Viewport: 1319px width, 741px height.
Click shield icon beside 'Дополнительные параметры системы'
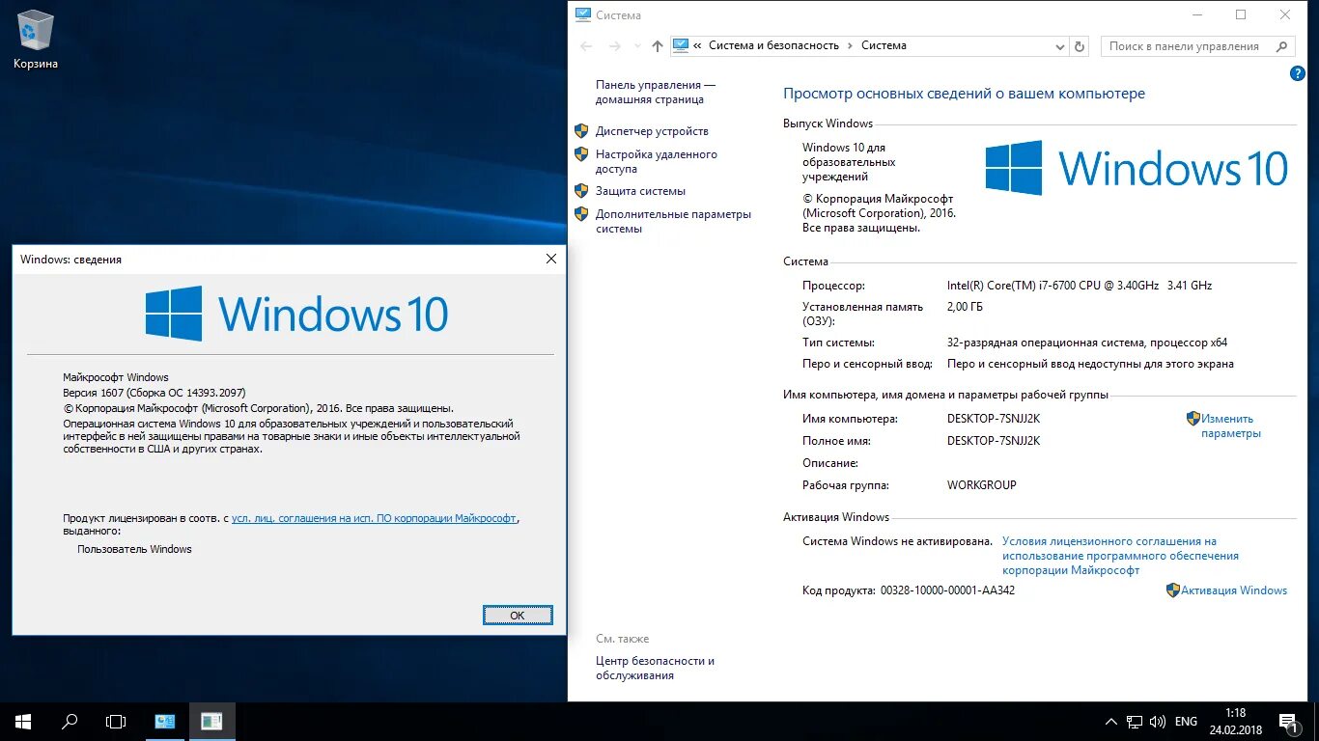pos(581,213)
